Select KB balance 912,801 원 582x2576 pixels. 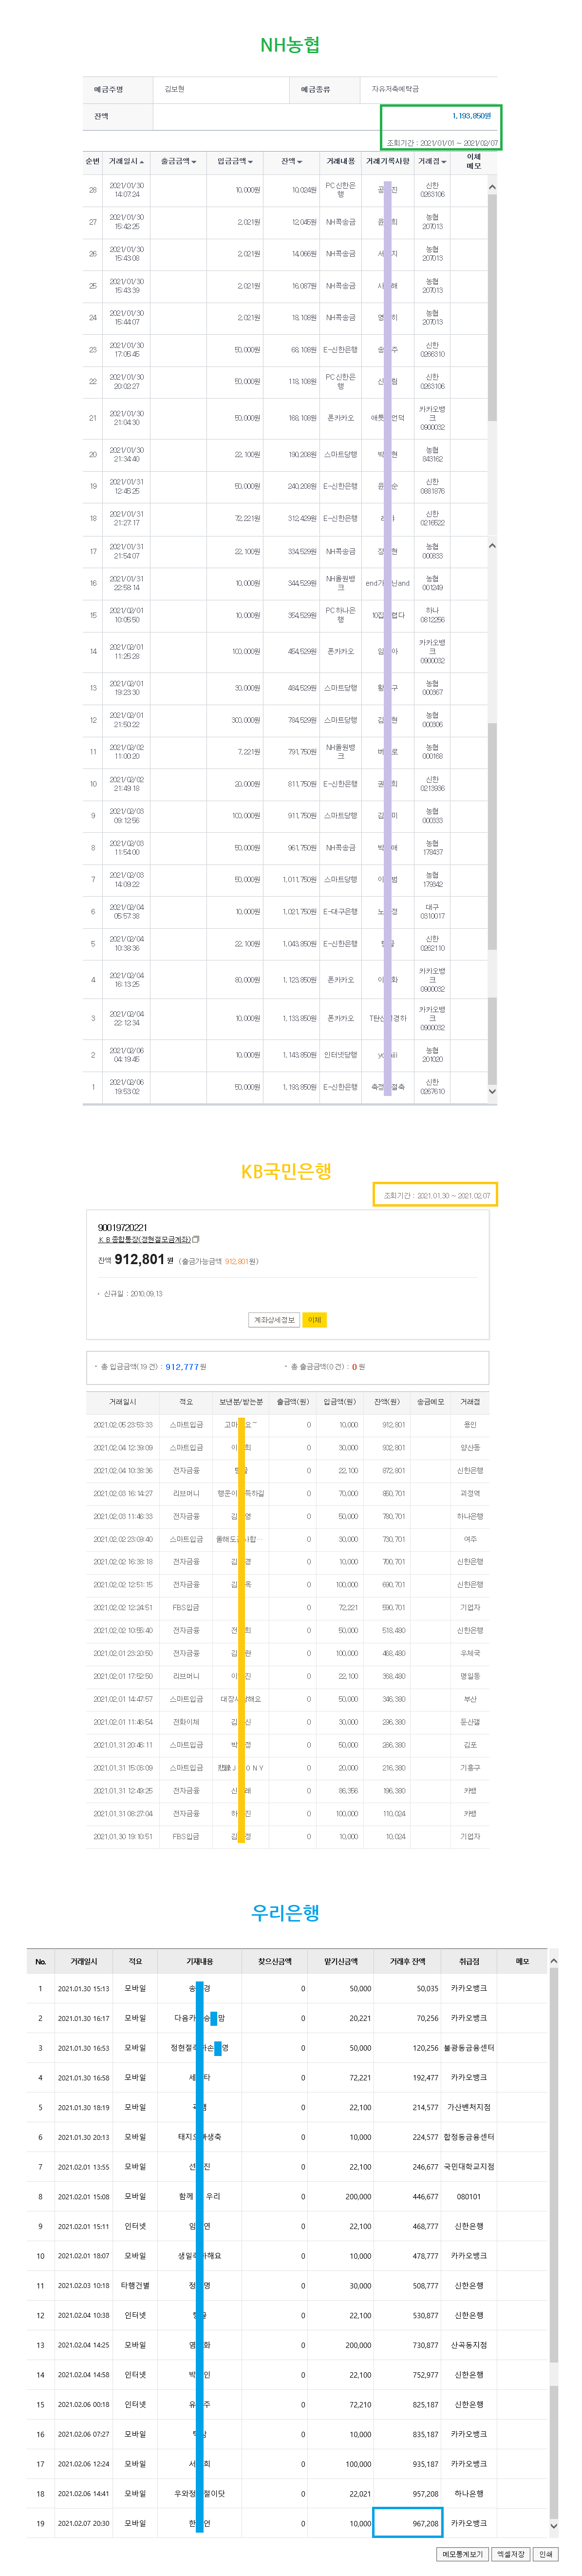(x=144, y=1260)
